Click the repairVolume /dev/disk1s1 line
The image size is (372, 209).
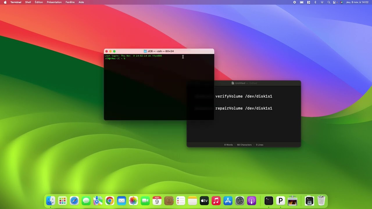coord(244,108)
